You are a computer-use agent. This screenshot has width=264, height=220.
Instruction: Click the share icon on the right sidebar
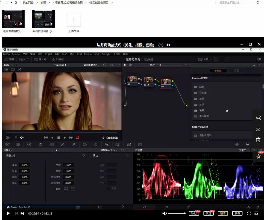click(258, 118)
